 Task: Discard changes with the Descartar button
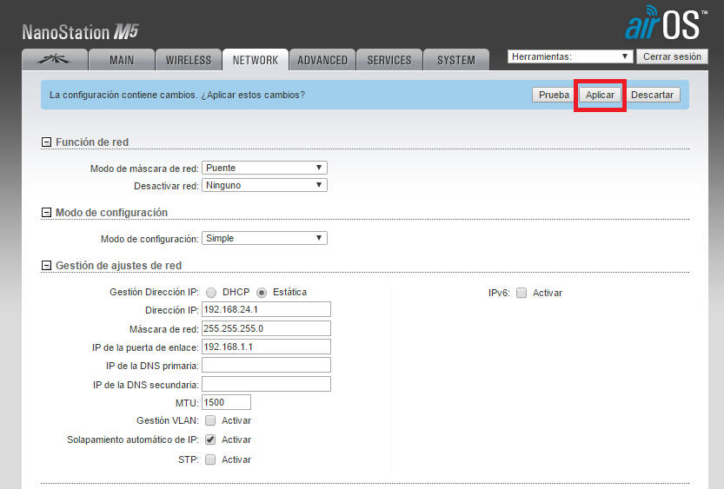(x=652, y=95)
